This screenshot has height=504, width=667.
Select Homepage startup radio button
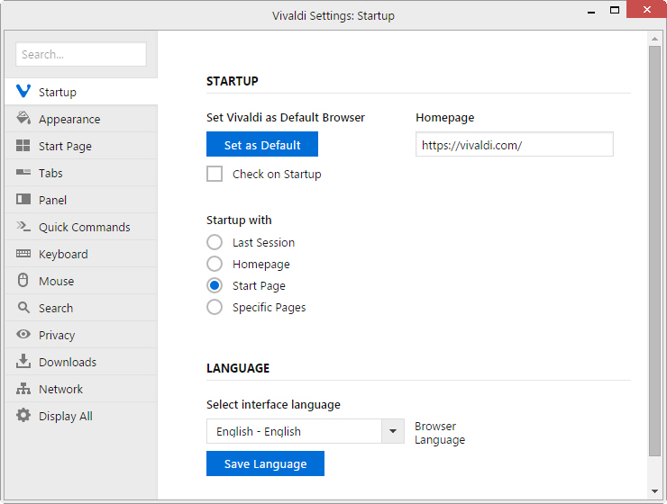(x=215, y=264)
